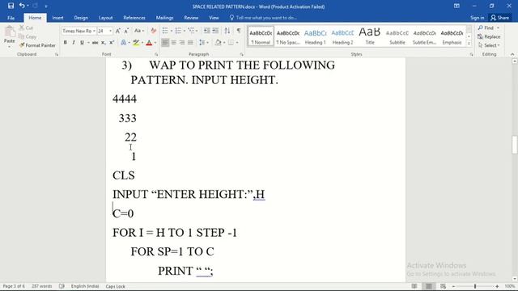
Task: Click the Replace button
Action: click(x=489, y=36)
